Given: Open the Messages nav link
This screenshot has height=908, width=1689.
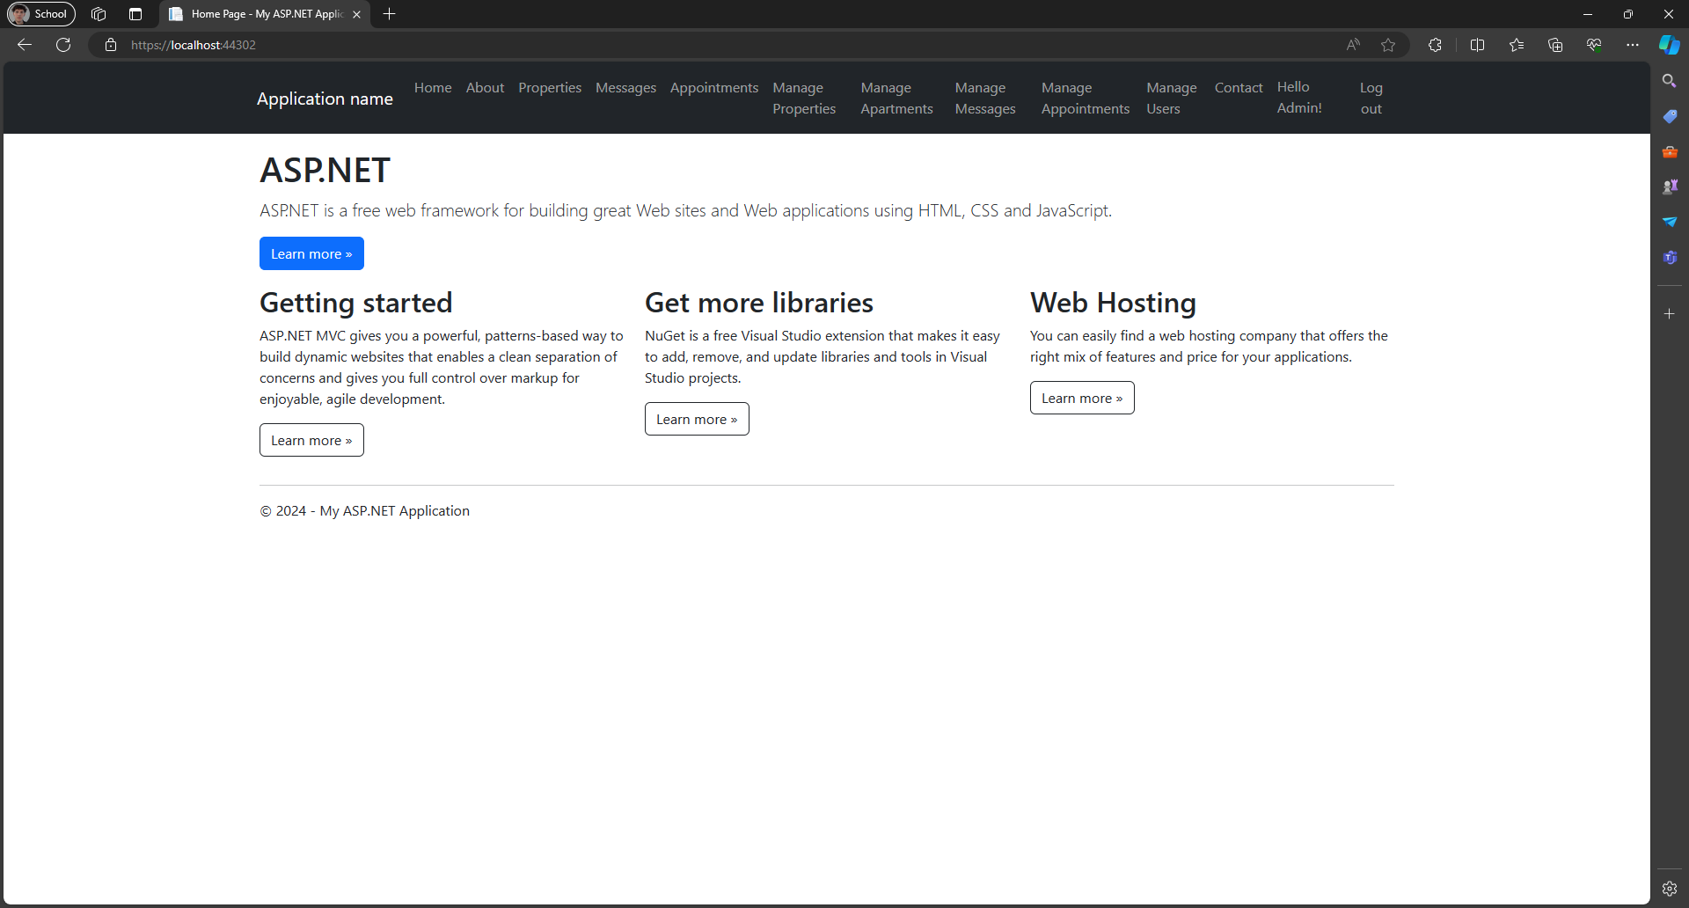Looking at the screenshot, I should (625, 88).
